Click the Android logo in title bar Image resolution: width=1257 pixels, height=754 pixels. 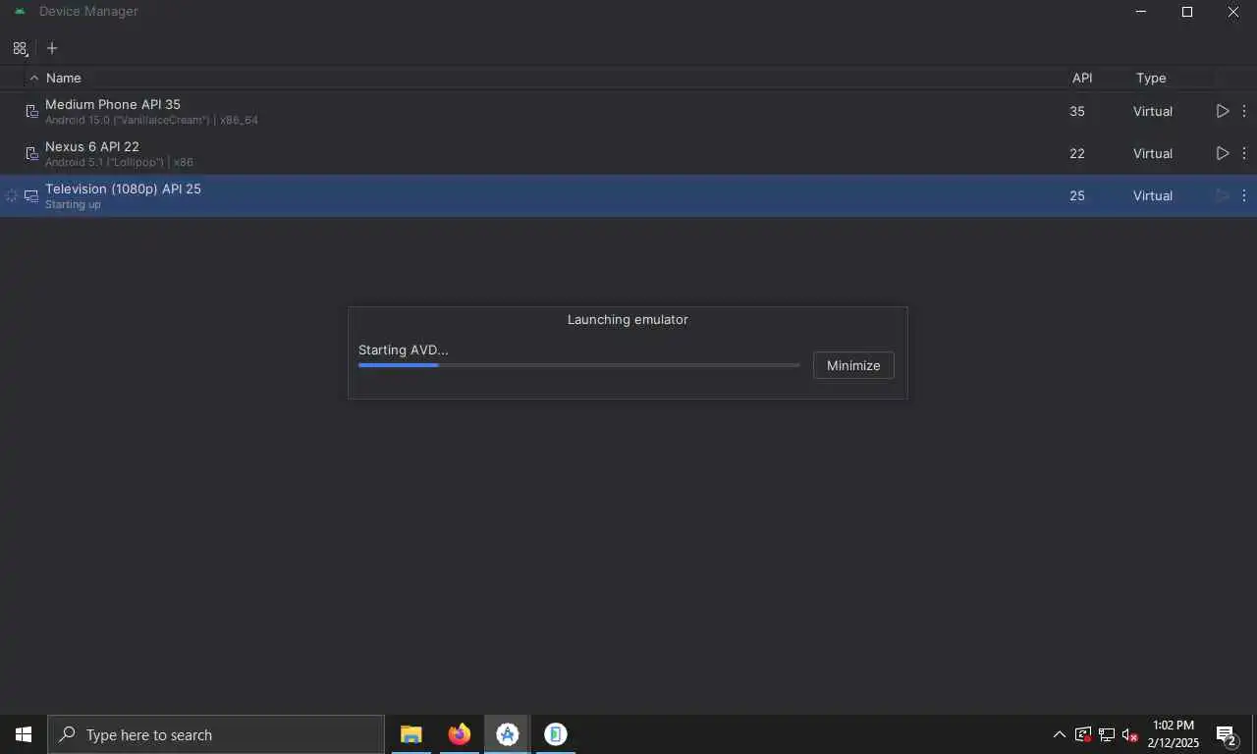(20, 12)
